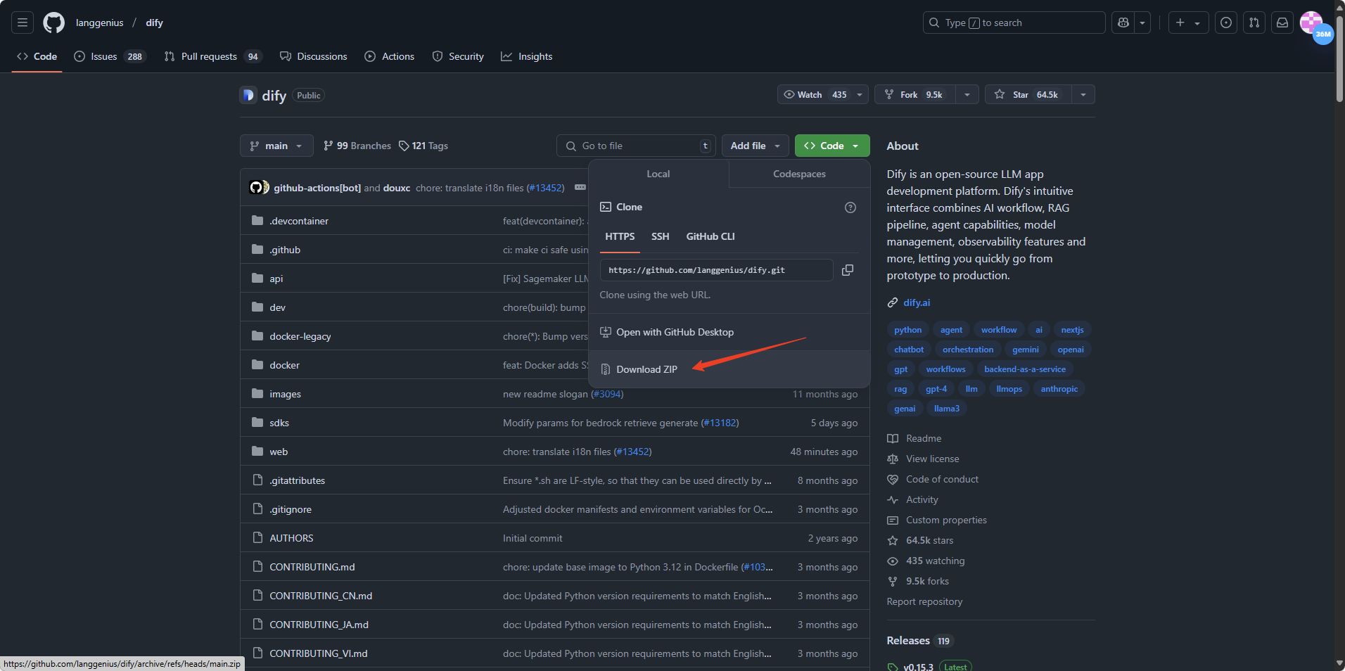Switch to the Pull requests tab
This screenshot has height=671, width=1345.
[212, 56]
